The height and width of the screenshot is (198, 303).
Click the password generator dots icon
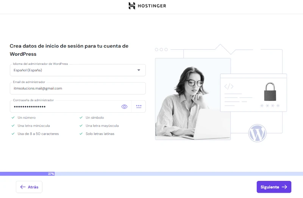point(139,107)
